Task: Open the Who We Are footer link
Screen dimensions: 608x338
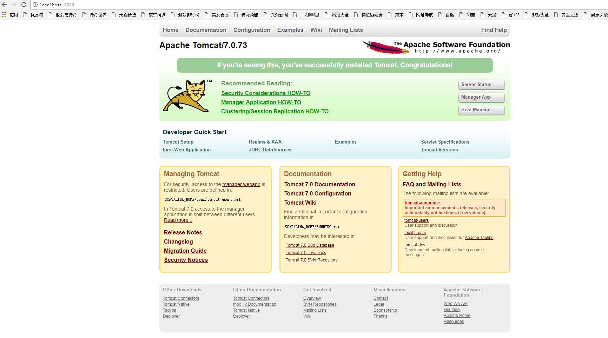Action: click(x=456, y=304)
